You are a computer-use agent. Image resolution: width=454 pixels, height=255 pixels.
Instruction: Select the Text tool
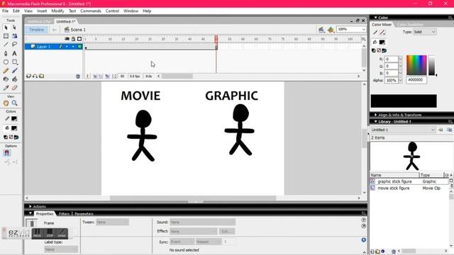[x=14, y=53]
